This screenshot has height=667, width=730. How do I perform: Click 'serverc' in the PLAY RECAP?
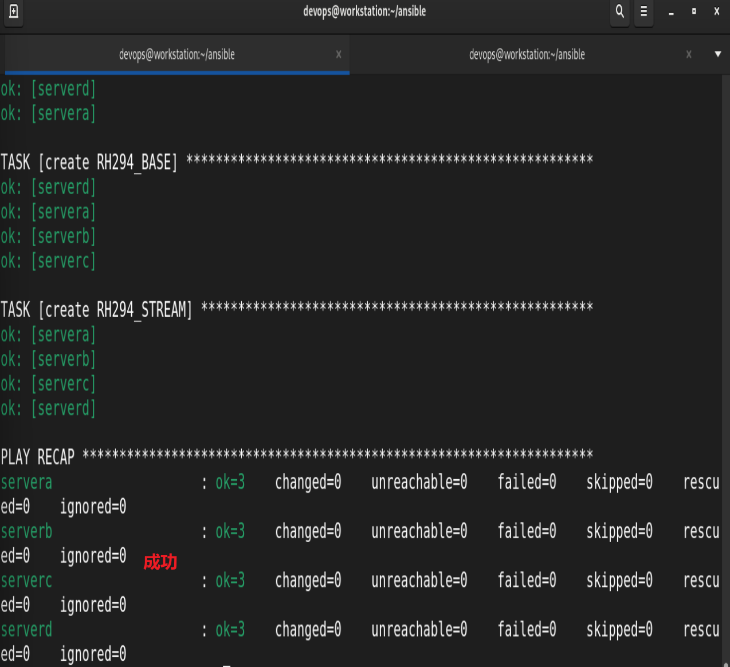(x=26, y=581)
